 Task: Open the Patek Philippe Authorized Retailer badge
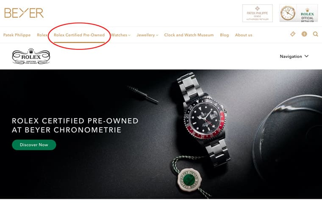coord(257,13)
